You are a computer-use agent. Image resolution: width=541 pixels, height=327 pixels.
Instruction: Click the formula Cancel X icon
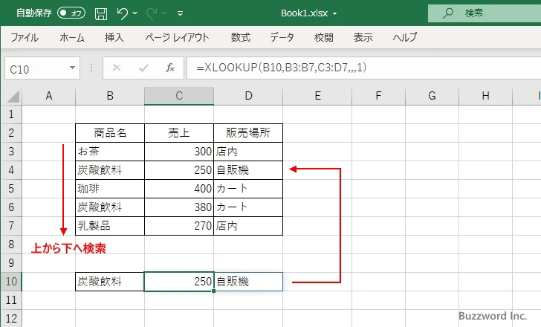click(x=117, y=68)
